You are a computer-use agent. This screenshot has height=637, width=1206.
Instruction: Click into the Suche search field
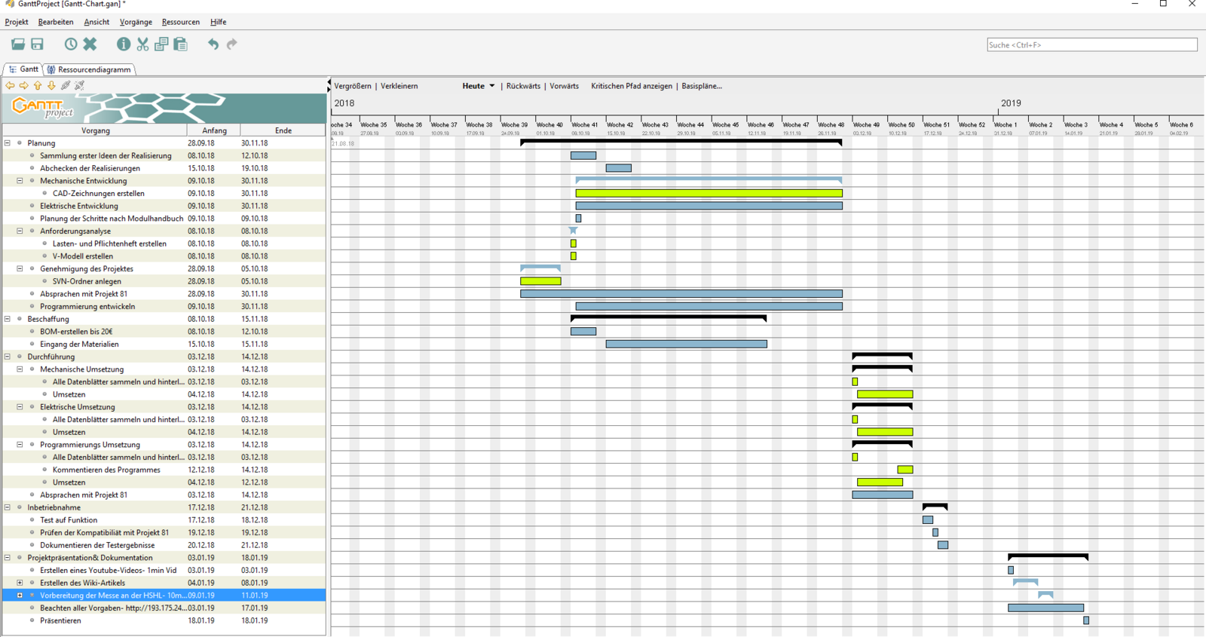pyautogui.click(x=1091, y=45)
